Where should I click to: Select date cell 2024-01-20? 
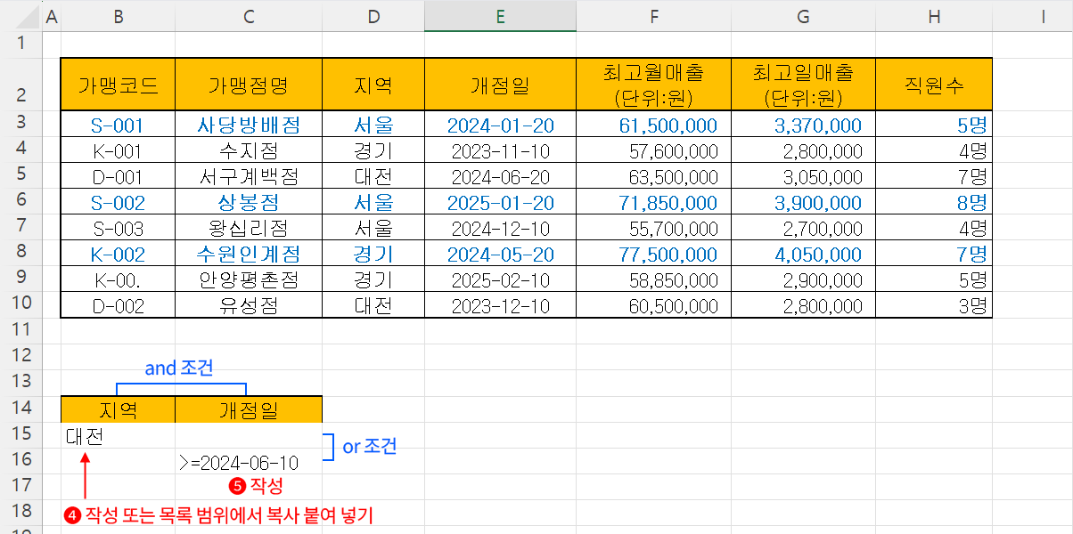tap(500, 124)
